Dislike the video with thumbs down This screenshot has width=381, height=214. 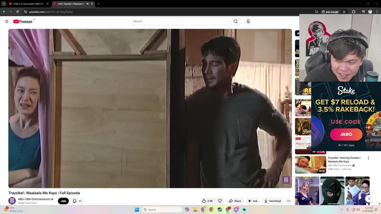pyautogui.click(x=220, y=201)
